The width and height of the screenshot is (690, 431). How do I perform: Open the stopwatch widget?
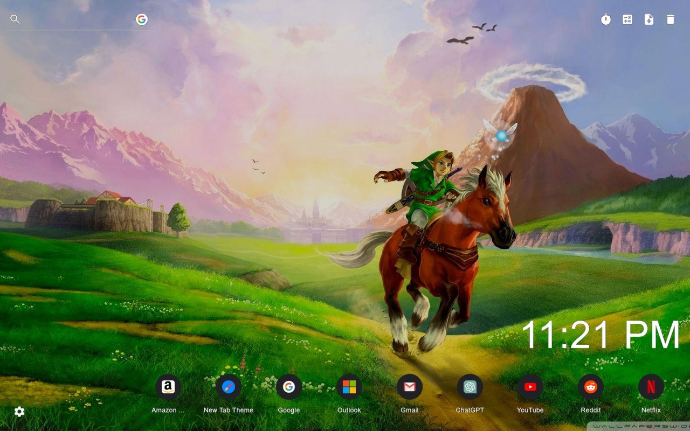(606, 19)
